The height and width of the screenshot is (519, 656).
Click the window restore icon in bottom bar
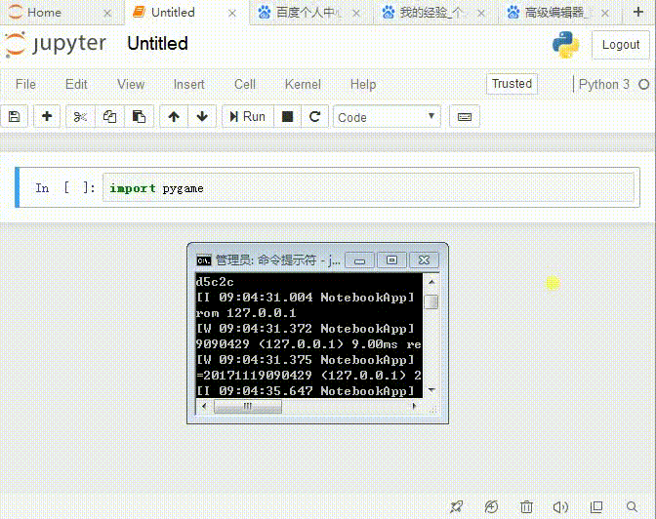click(596, 507)
